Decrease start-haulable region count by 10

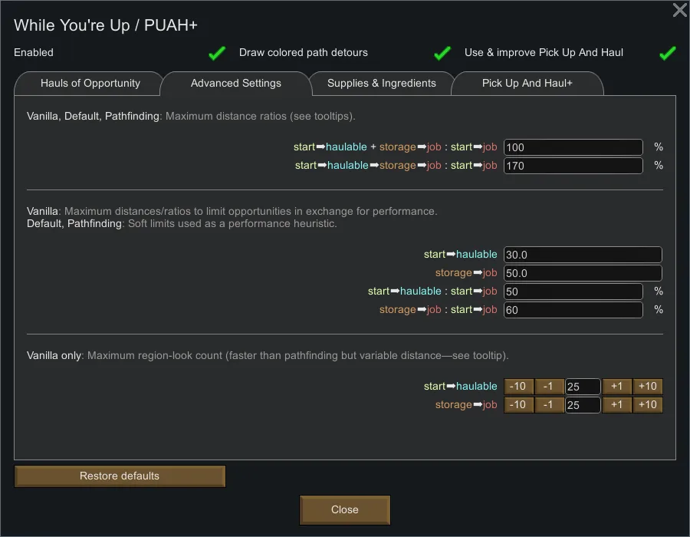[x=518, y=387]
